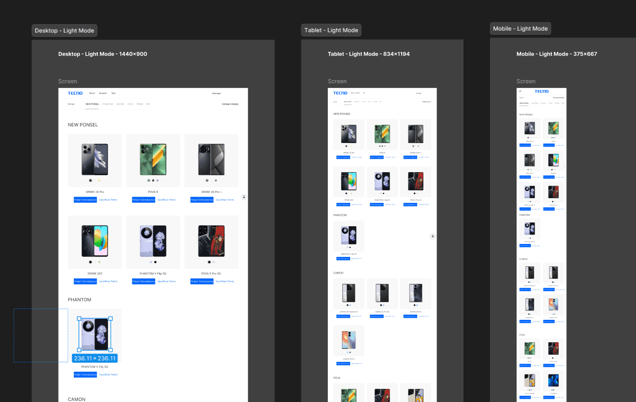The height and width of the screenshot is (402, 636).
Task: Open Spesifikasi Teknis in the Desktop PHANTOM section
Action: (x=109, y=374)
